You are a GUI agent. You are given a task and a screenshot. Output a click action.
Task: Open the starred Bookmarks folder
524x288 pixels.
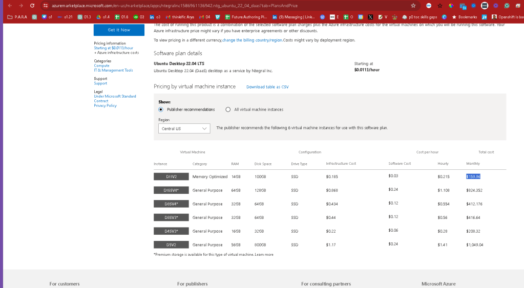point(465,17)
